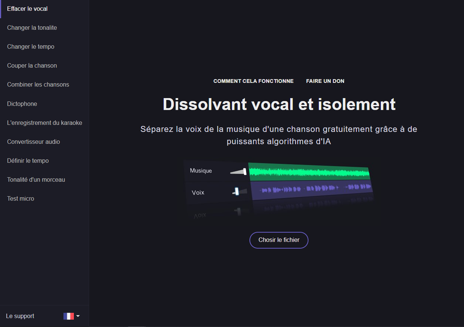The height and width of the screenshot is (327, 464).
Task: Click the Voix volume slider handle
Action: click(x=236, y=191)
